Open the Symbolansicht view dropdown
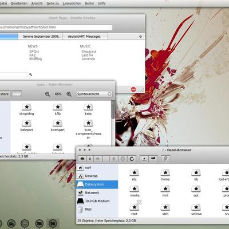 94,94
